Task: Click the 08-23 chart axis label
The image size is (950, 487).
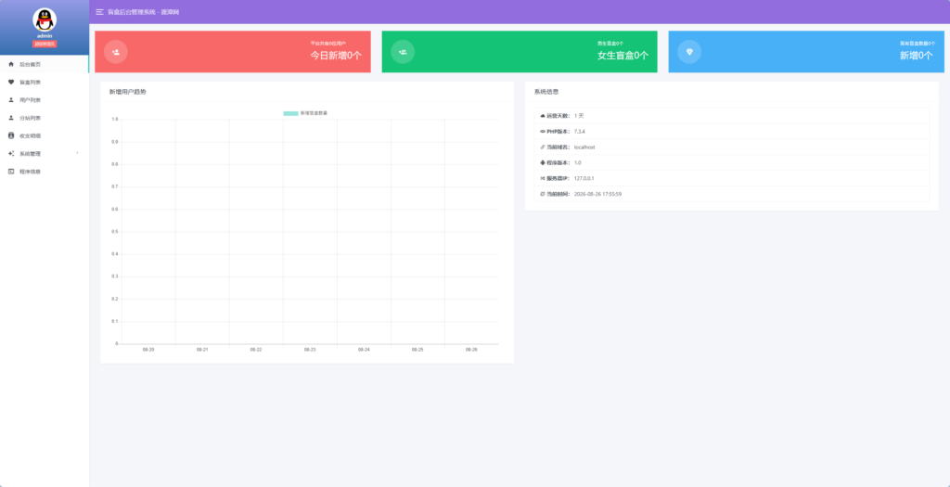Action: (310, 350)
